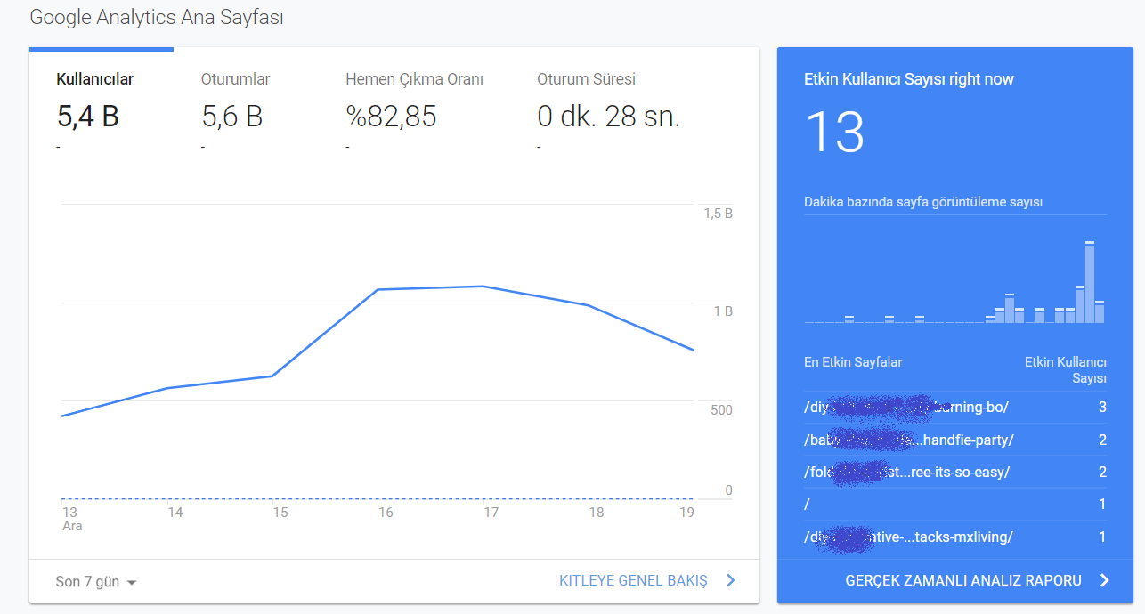Open the Son 7 gün date range dropdown
The height and width of the screenshot is (614, 1145).
click(96, 582)
